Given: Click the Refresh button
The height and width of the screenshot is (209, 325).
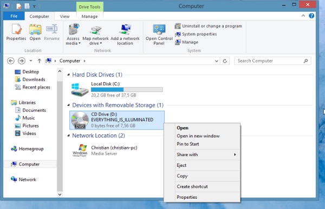Looking at the screenshot, I should tap(225, 61).
